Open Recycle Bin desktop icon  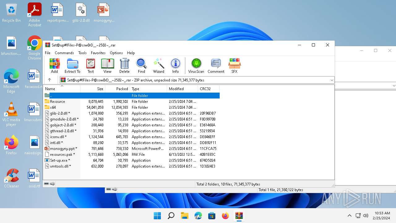click(11, 13)
